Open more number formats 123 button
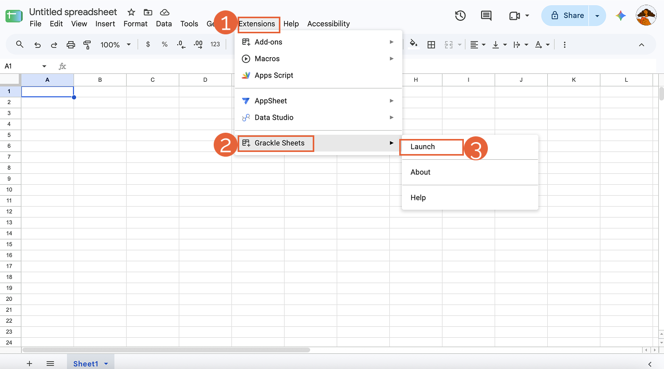Image resolution: width=664 pixels, height=369 pixels. coord(215,45)
